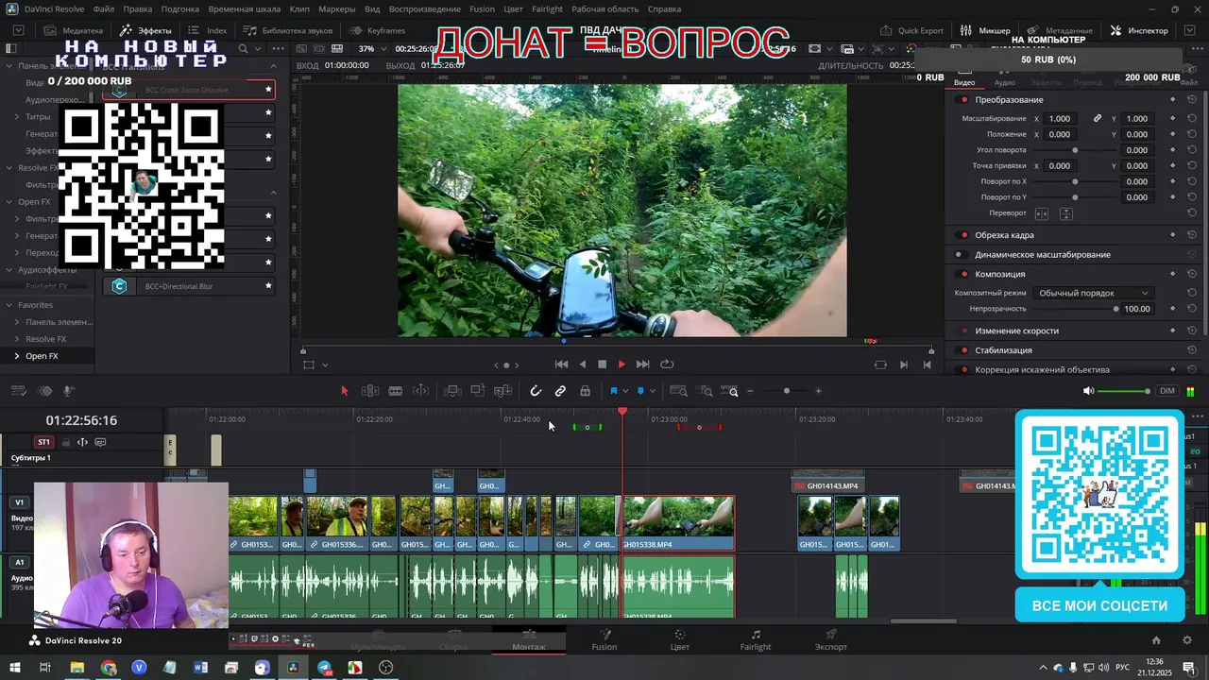This screenshot has height=680, width=1209.
Task: Open the Маркеры menu
Action: coord(337,8)
